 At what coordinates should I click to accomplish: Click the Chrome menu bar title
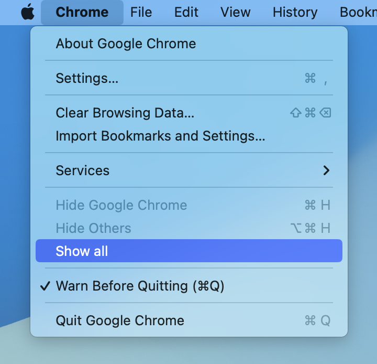[82, 12]
